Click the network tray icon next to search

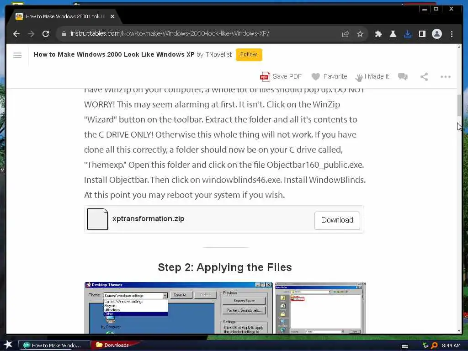tap(425, 346)
